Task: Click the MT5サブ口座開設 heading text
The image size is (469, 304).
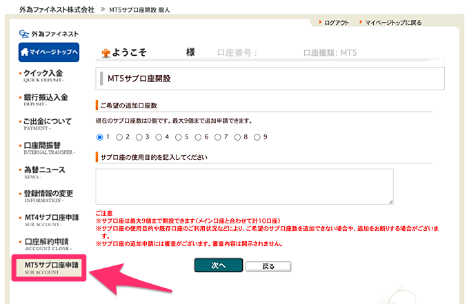Action: [x=139, y=79]
